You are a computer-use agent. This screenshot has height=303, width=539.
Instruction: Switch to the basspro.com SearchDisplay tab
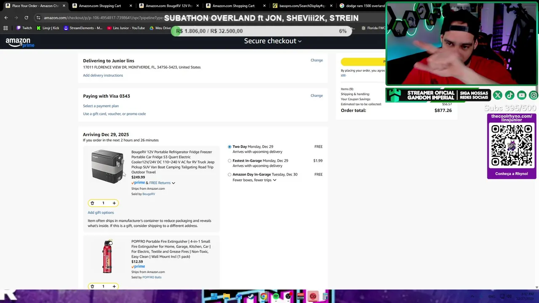click(x=302, y=6)
